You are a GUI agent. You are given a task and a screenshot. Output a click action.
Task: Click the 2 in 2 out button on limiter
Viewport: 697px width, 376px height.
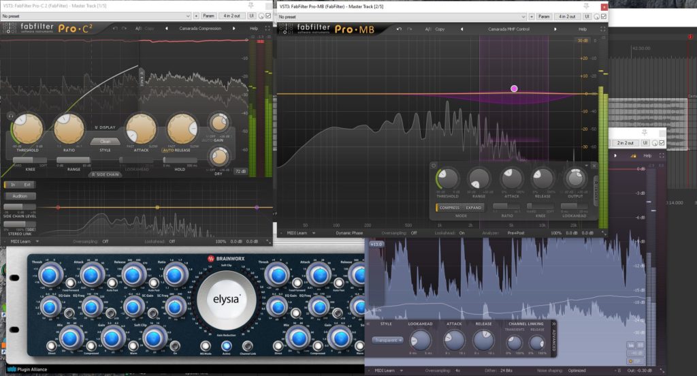point(626,143)
